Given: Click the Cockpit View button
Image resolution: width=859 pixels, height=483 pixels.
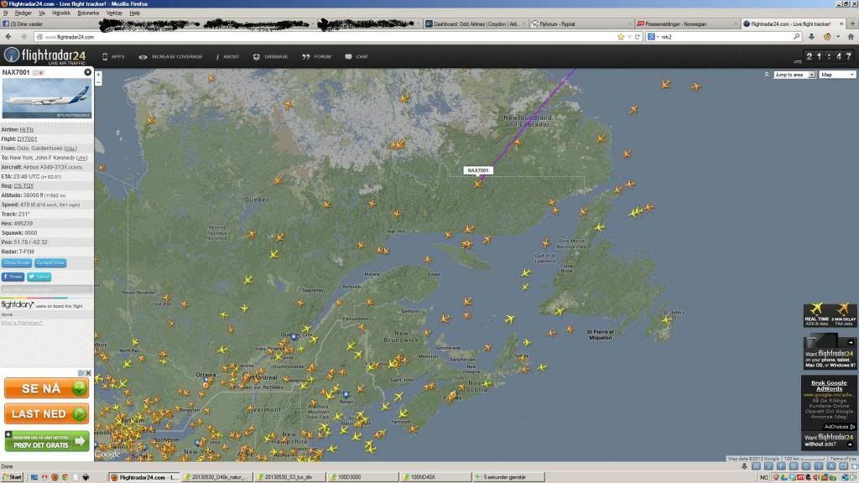Looking at the screenshot, I should 51,262.
